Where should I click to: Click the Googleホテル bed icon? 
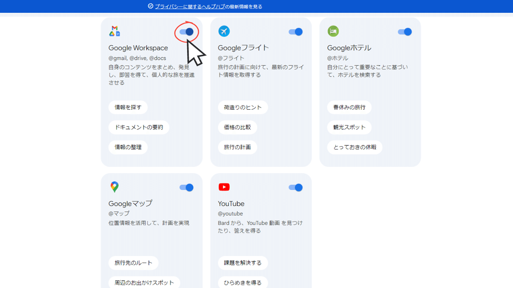[x=333, y=31]
